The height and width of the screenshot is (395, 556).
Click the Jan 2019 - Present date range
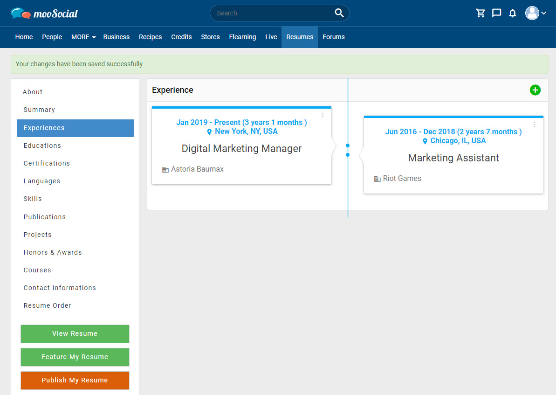click(x=241, y=123)
